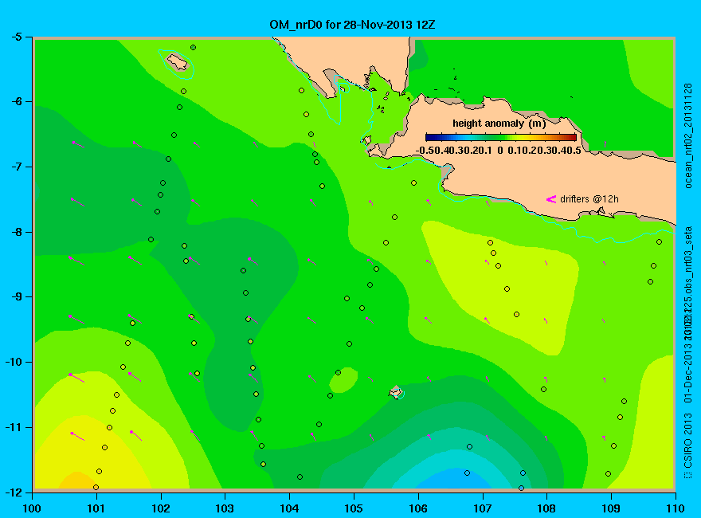Click the -9 latitude tick label

pos(15,296)
